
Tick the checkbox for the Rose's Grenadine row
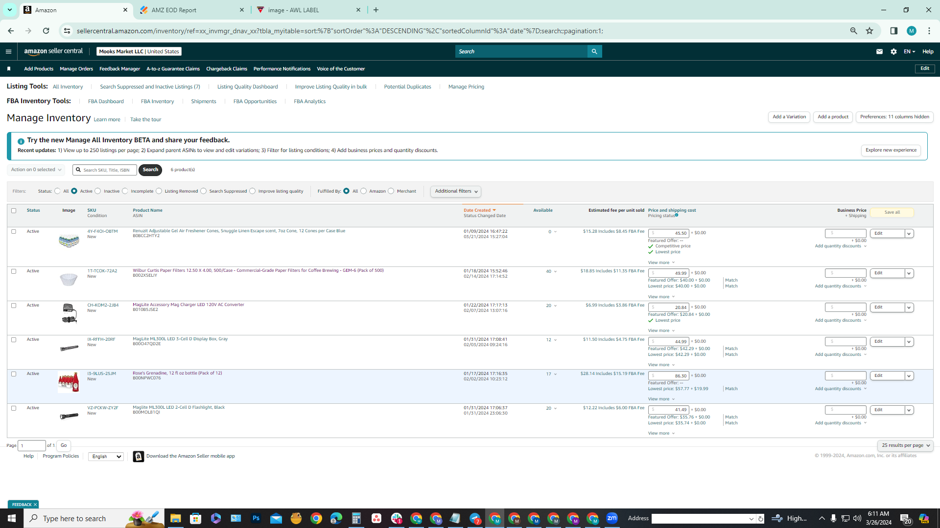coord(14,374)
